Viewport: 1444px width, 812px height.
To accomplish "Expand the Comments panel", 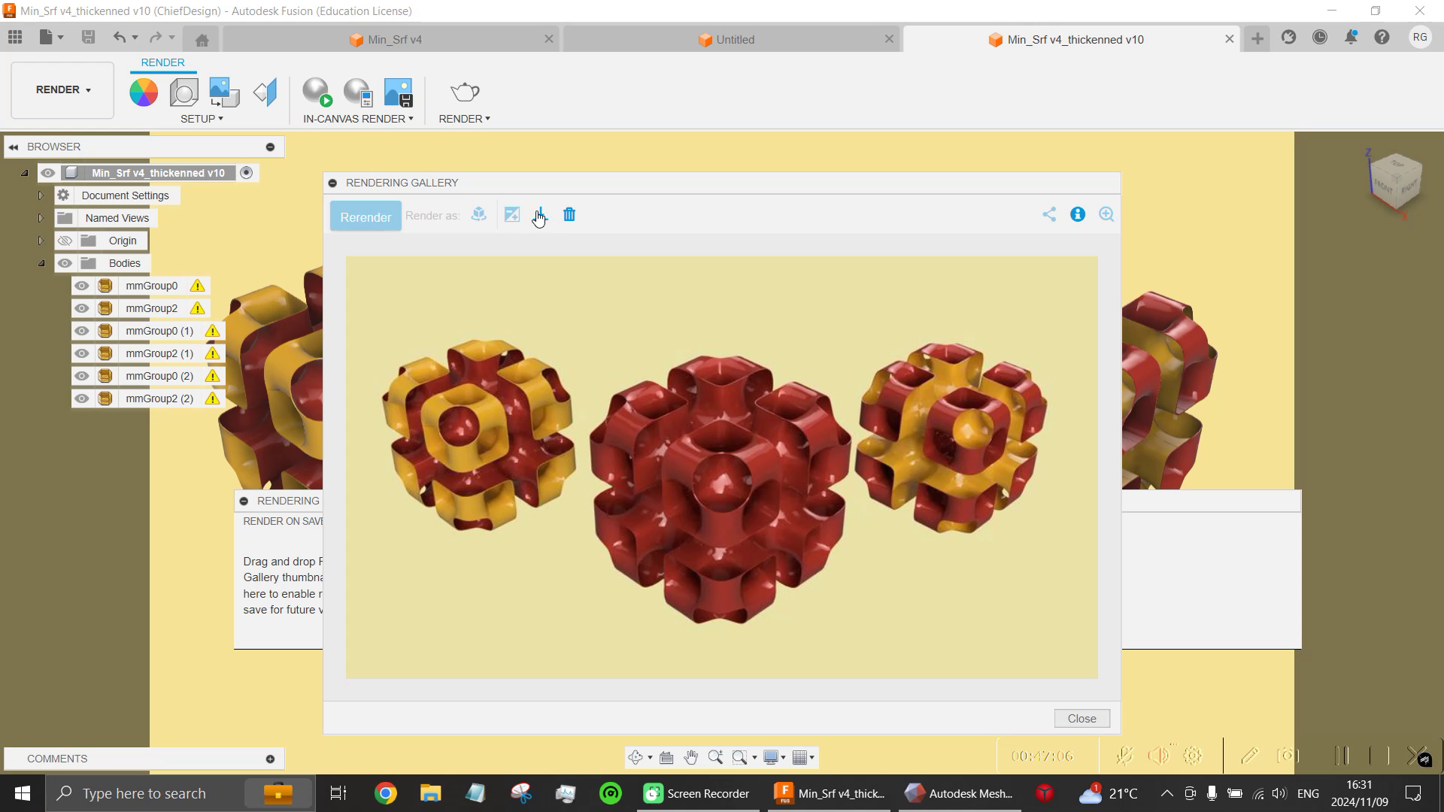I will click(270, 759).
